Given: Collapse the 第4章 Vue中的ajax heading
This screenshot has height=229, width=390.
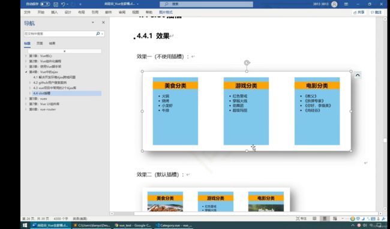Looking at the screenshot, I should pos(26,72).
